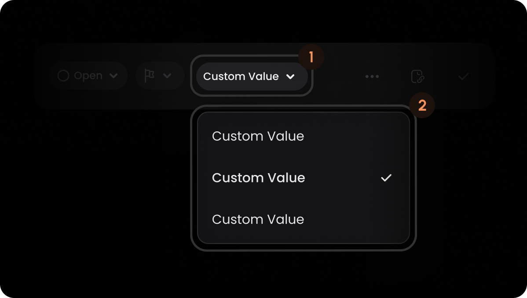This screenshot has height=298, width=527.
Task: Click the checkmark icon in the toolbar
Action: pos(464,76)
